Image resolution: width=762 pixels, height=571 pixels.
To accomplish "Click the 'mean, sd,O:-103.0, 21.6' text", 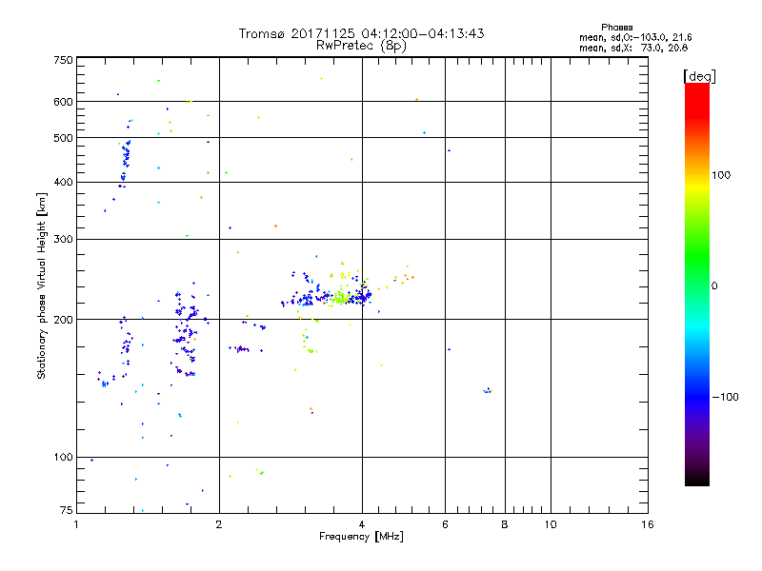I will tap(635, 37).
